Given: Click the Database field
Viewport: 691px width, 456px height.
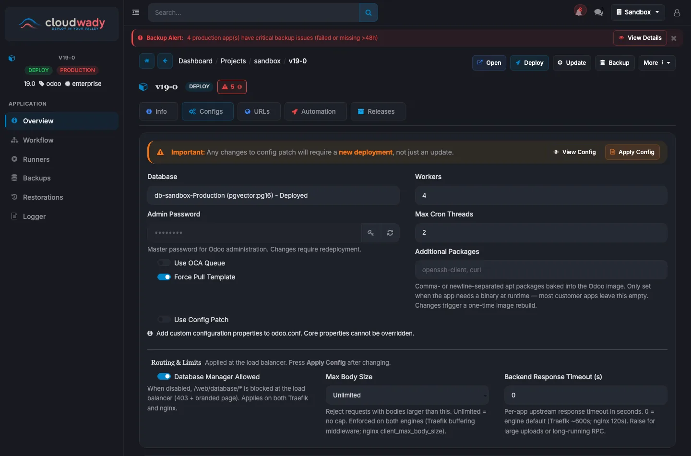Looking at the screenshot, I should 274,195.
